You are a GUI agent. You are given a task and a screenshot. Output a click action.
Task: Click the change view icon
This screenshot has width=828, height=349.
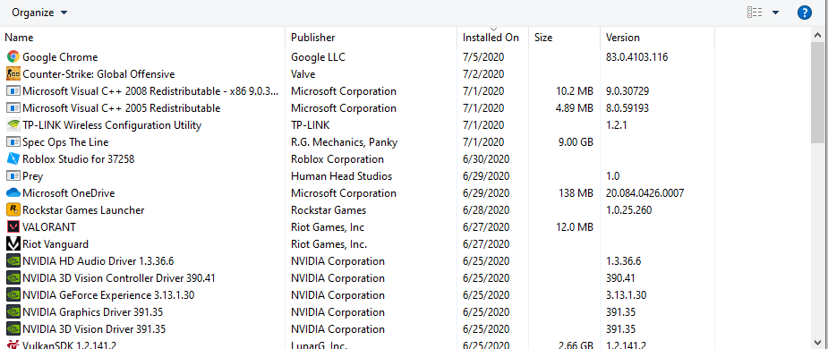click(755, 13)
